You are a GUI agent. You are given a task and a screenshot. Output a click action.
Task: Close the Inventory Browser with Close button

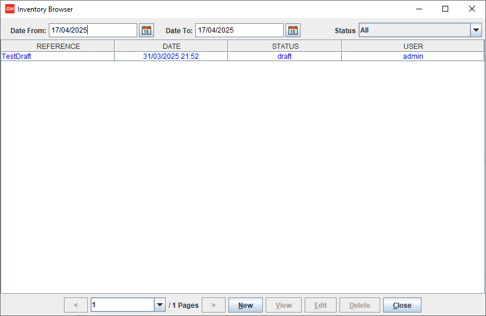[x=402, y=305]
